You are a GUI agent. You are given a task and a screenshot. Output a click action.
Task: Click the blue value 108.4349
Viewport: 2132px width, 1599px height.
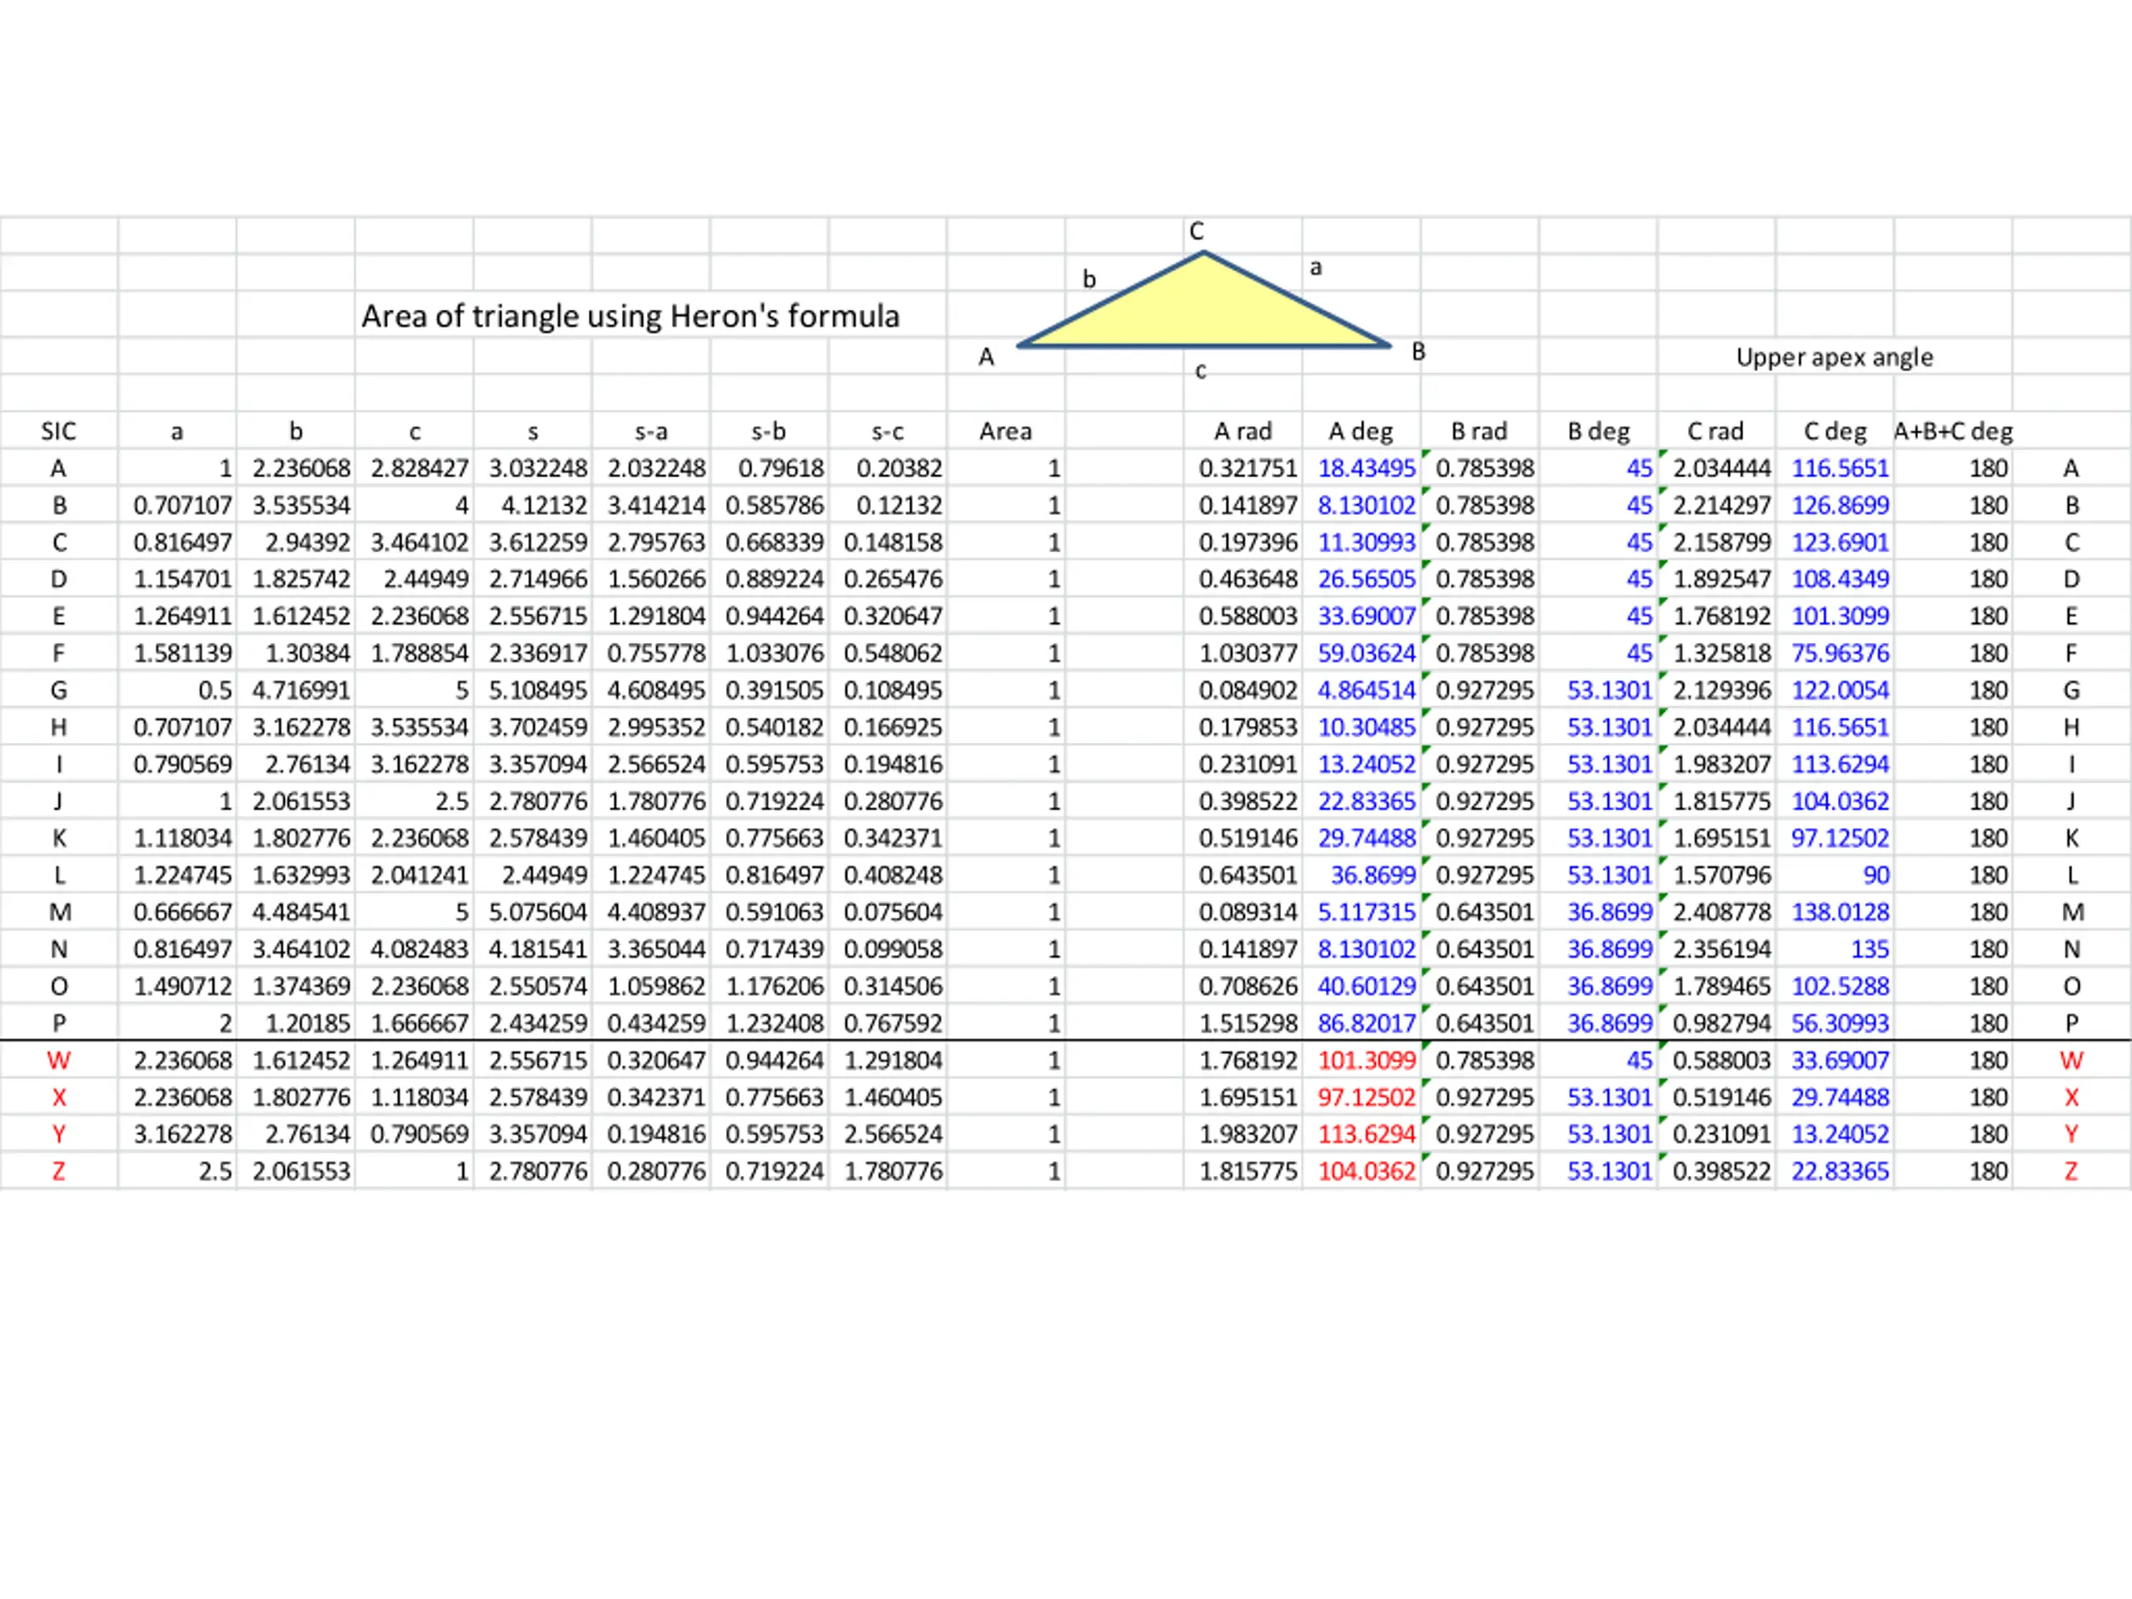1840,580
